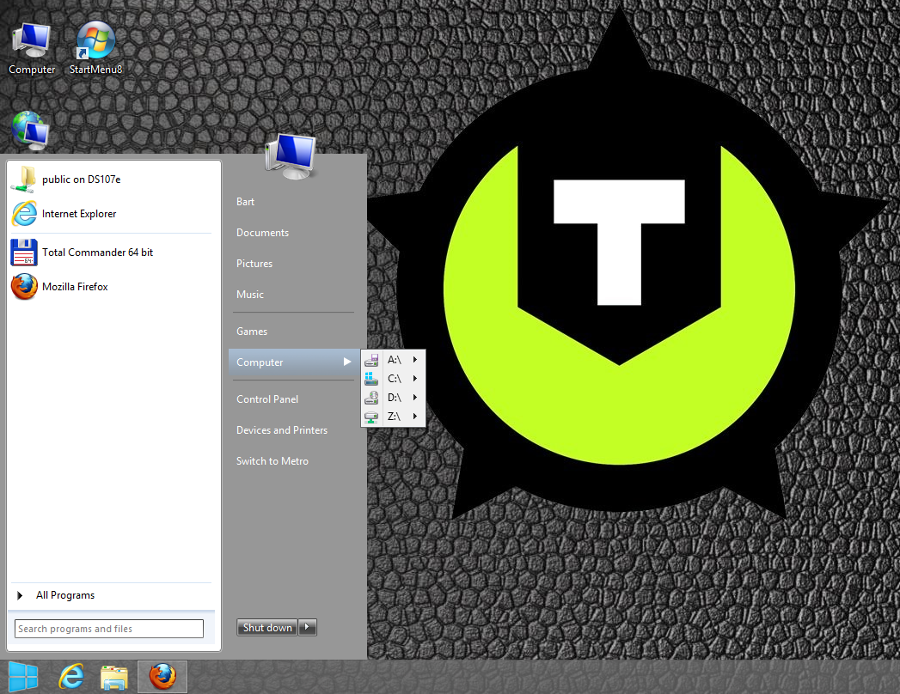The height and width of the screenshot is (694, 900).
Task: Launch Total Commander floppy disk icon
Action: click(x=24, y=253)
